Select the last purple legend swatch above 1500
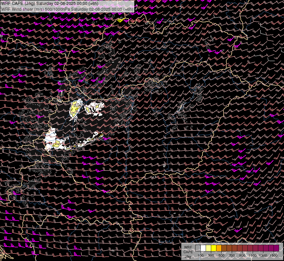Viewport: 284px width, 261px height. click(x=276, y=248)
